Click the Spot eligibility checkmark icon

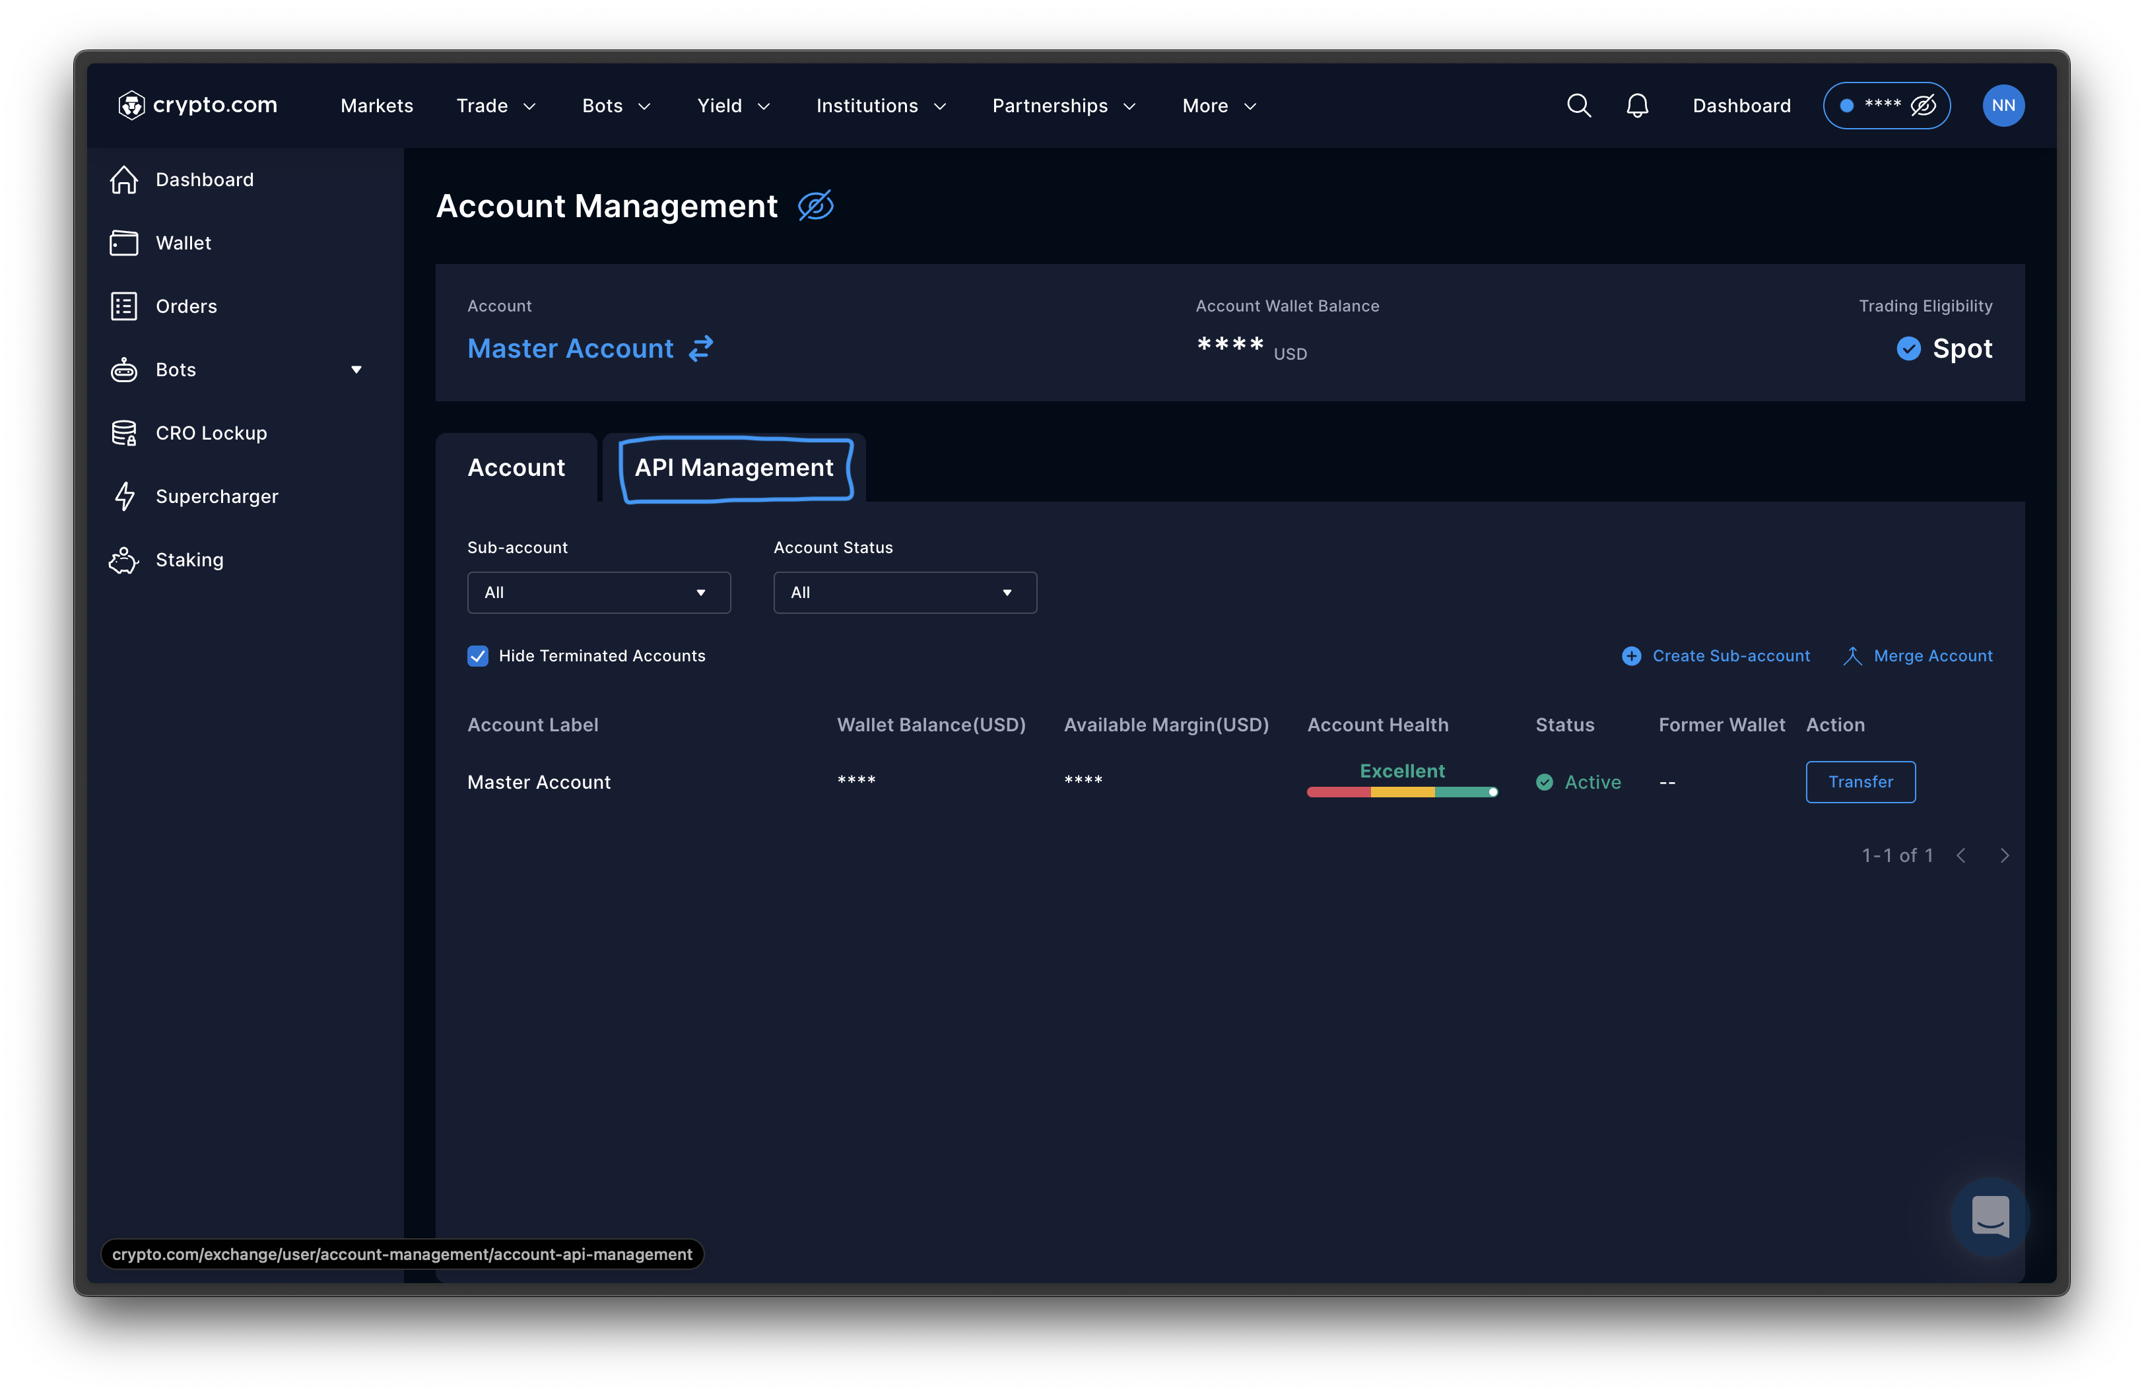click(1908, 348)
